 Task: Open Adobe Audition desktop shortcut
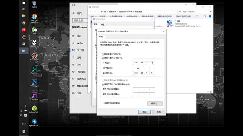[34, 70]
